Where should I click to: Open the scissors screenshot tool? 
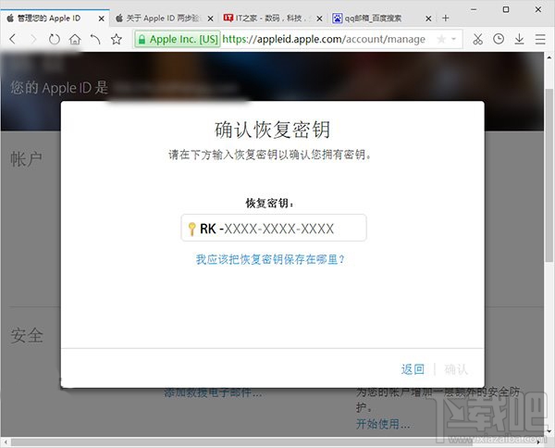[x=478, y=39]
